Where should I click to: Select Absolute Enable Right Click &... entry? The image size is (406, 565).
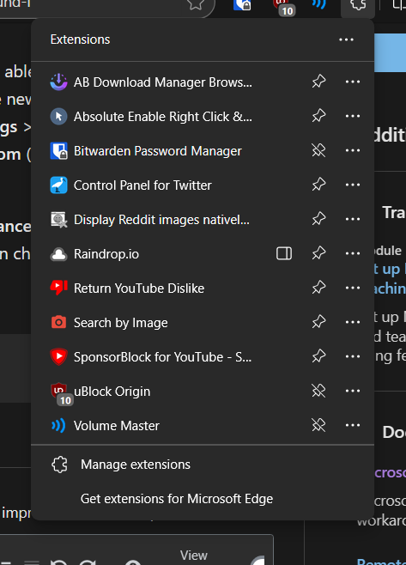[x=163, y=117]
